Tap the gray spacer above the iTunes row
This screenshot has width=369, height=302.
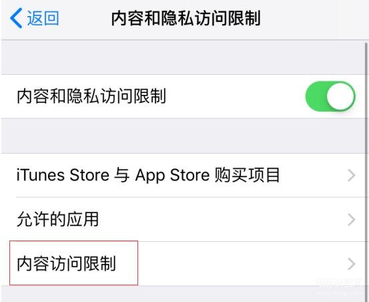pos(184,136)
